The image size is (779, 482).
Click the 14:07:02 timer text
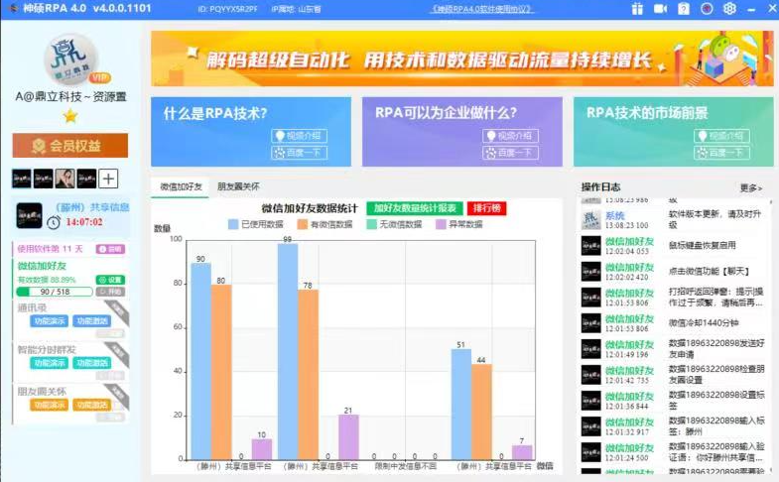[x=84, y=222]
